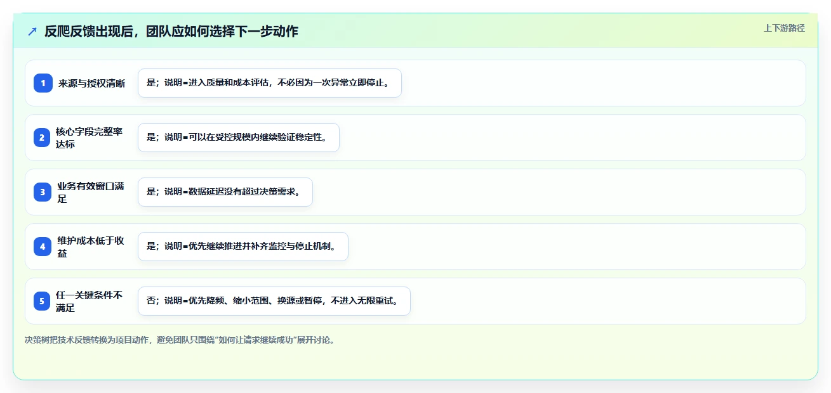
Task: Click the footer note beginning "决策树把技术反馈转换为项目动作"
Action: 180,340
